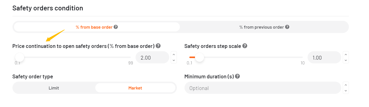The image size is (369, 107).
Task: Select the % from base order tab
Action: point(97,27)
